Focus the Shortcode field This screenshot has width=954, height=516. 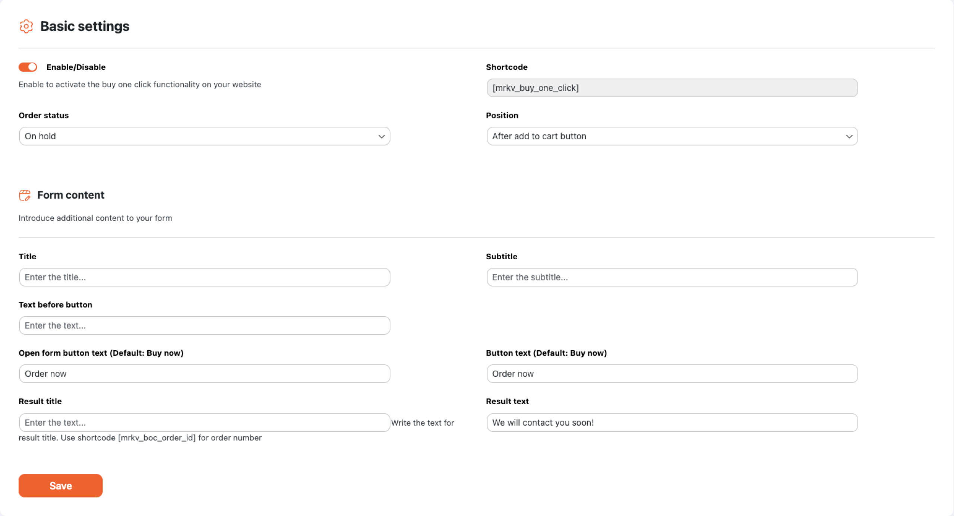tap(672, 88)
